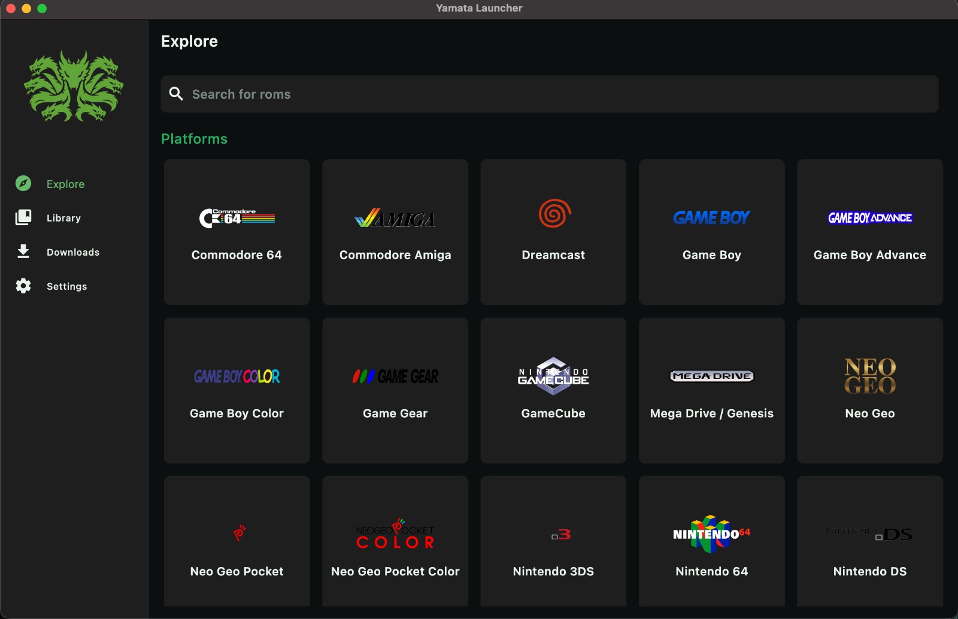Select the Commodore Amiga platform tile
The width and height of the screenshot is (958, 619).
[x=395, y=232]
